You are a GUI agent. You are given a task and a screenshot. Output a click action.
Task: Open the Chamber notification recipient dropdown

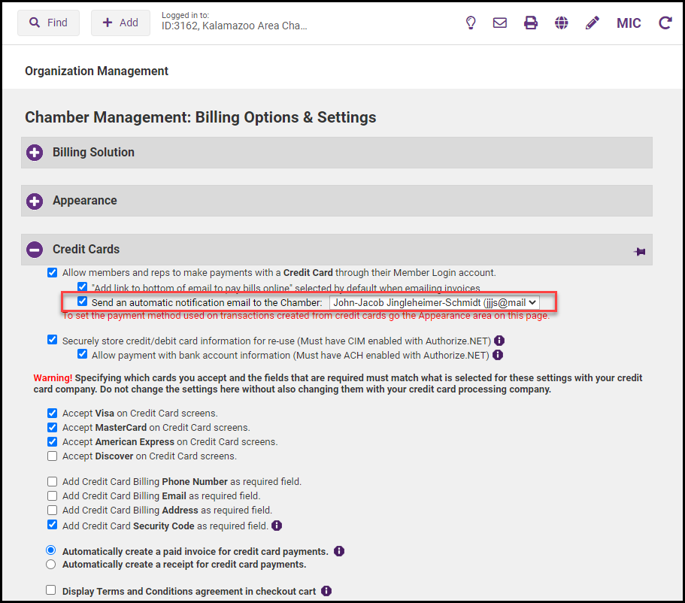coord(435,302)
